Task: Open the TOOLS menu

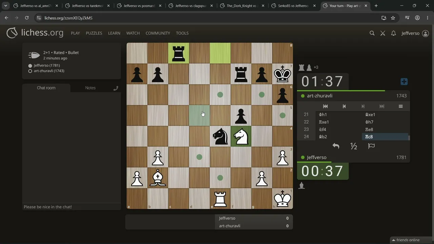Action: [x=182, y=33]
